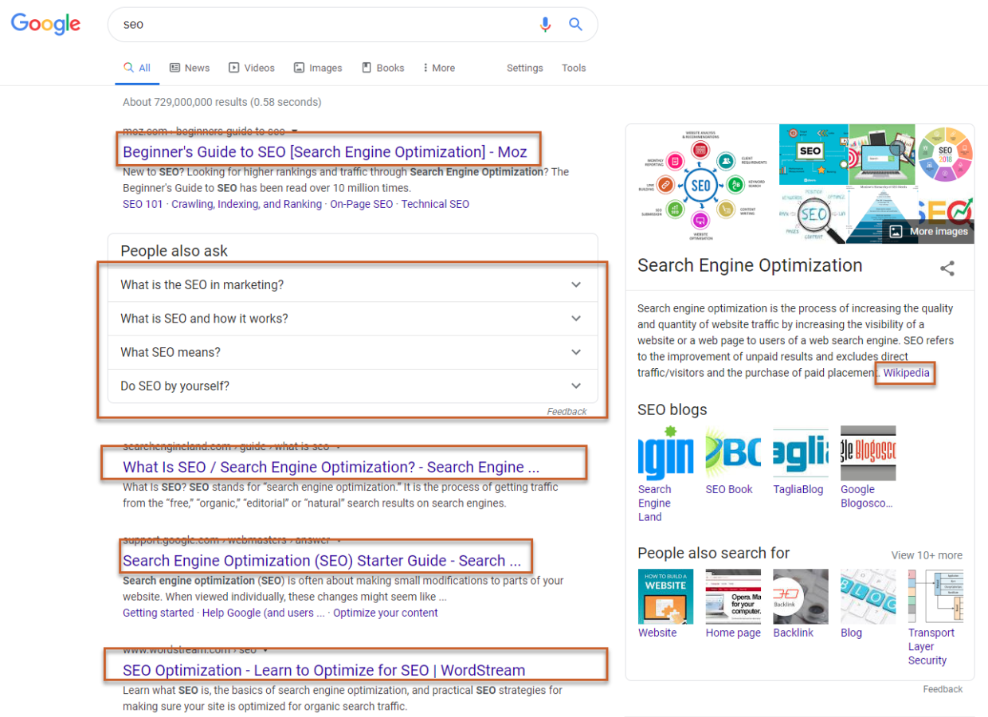
Task: Switch to the Videos tab
Action: pos(252,68)
